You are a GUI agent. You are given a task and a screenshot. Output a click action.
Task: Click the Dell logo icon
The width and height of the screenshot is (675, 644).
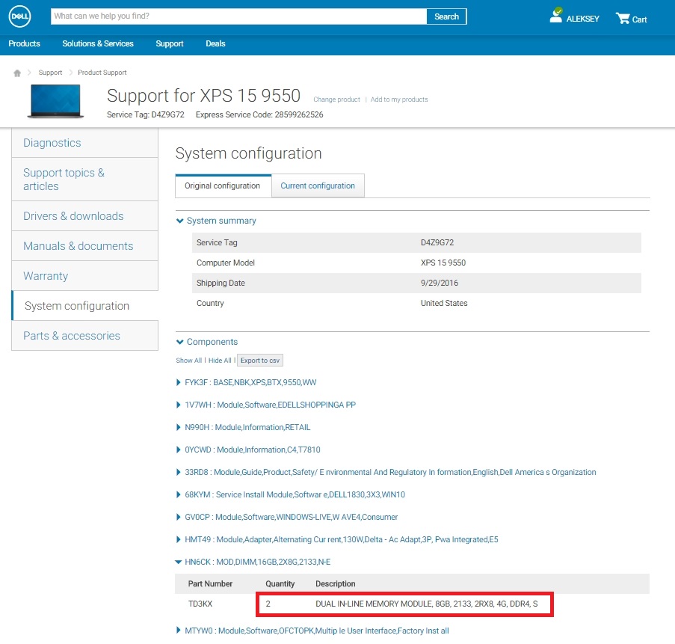pyautogui.click(x=19, y=16)
